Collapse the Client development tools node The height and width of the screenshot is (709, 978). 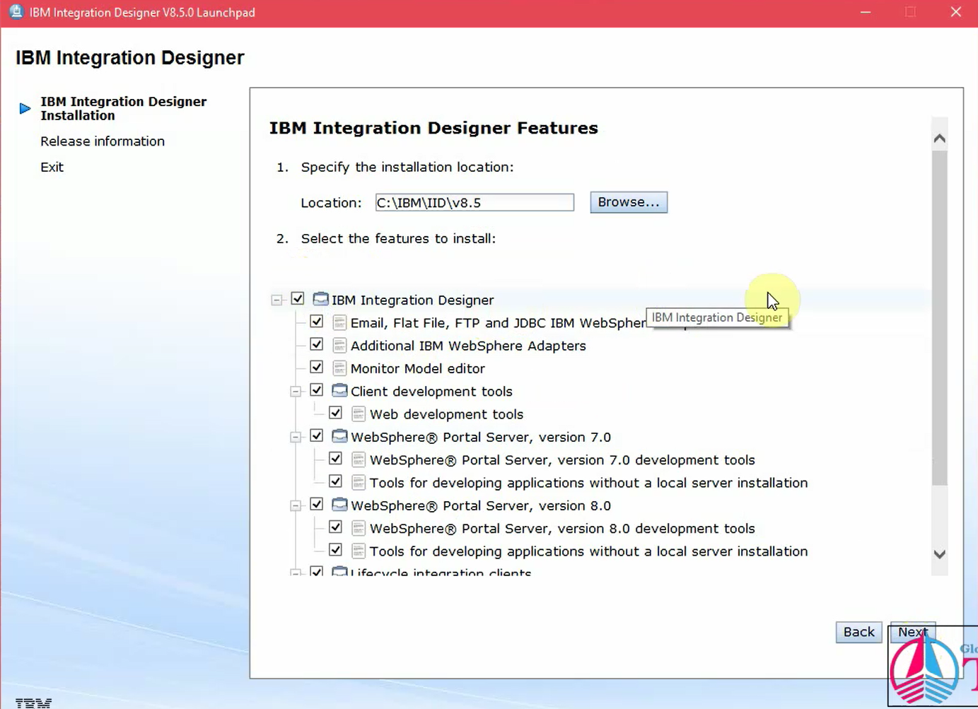click(296, 389)
